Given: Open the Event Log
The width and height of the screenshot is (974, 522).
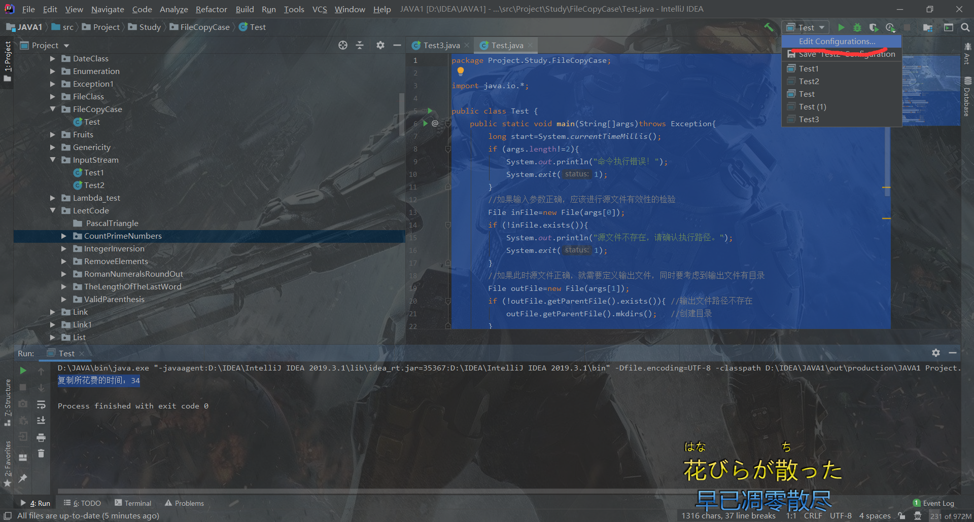Looking at the screenshot, I should coord(933,503).
